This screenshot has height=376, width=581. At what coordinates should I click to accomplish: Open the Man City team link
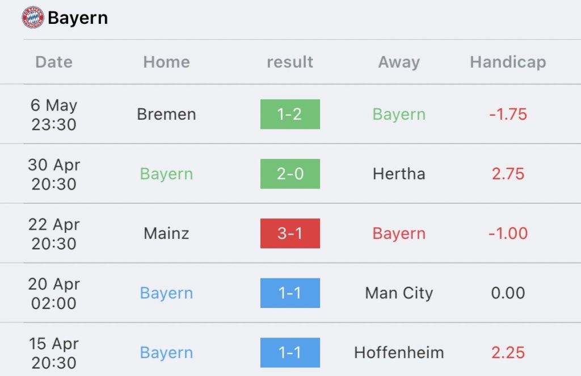point(399,293)
